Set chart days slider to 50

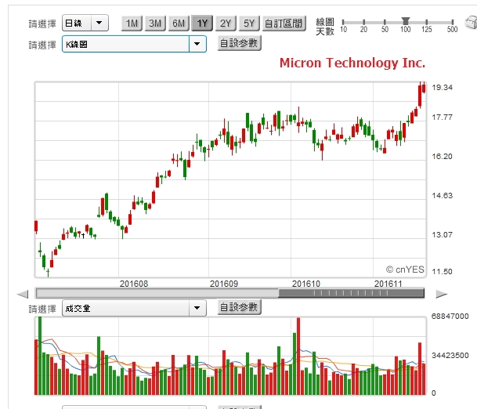point(385,22)
